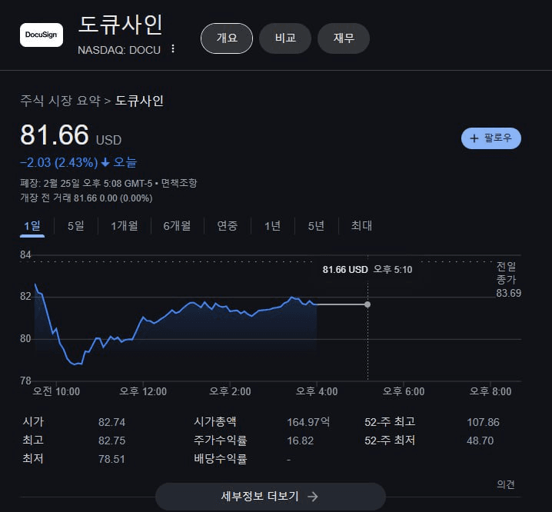
Task: Click the 최고 value 82.75
Action: pos(112,441)
